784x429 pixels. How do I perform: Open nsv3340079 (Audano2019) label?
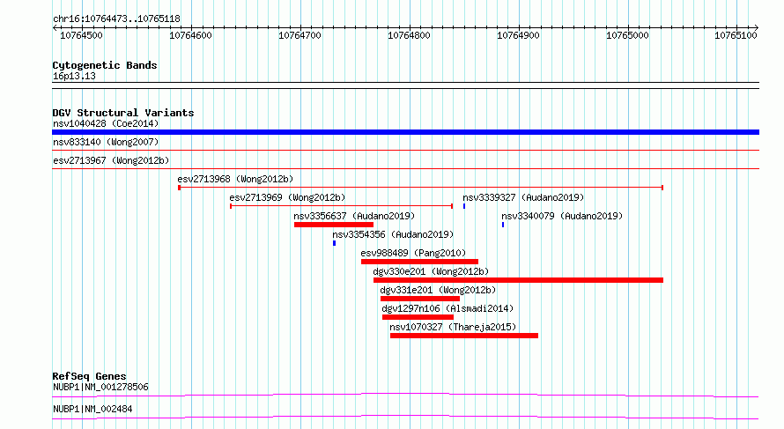tap(562, 216)
